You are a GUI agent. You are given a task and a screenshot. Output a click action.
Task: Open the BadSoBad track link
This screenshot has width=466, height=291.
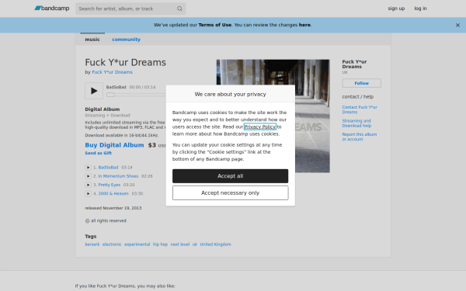[x=108, y=168]
